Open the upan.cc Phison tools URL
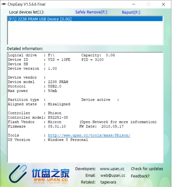This screenshot has height=187, width=192. [89, 135]
